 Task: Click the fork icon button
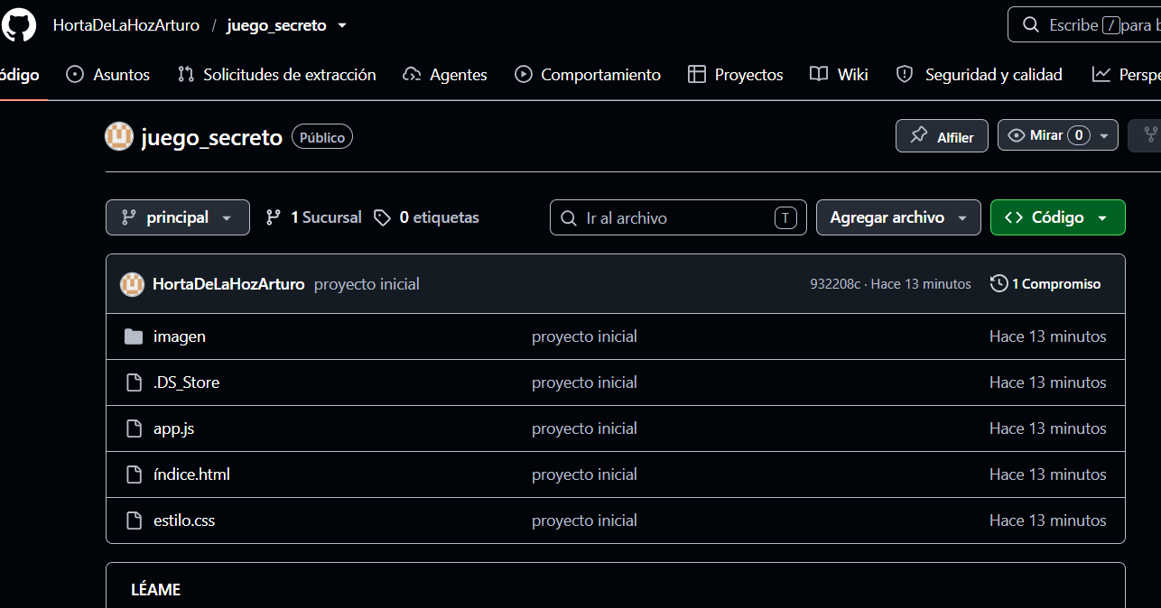1150,136
